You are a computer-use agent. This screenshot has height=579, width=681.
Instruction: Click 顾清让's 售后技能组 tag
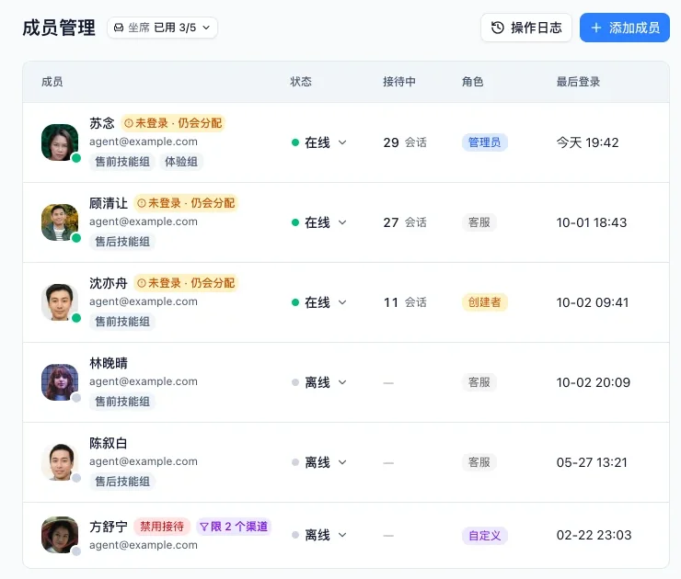pos(122,242)
